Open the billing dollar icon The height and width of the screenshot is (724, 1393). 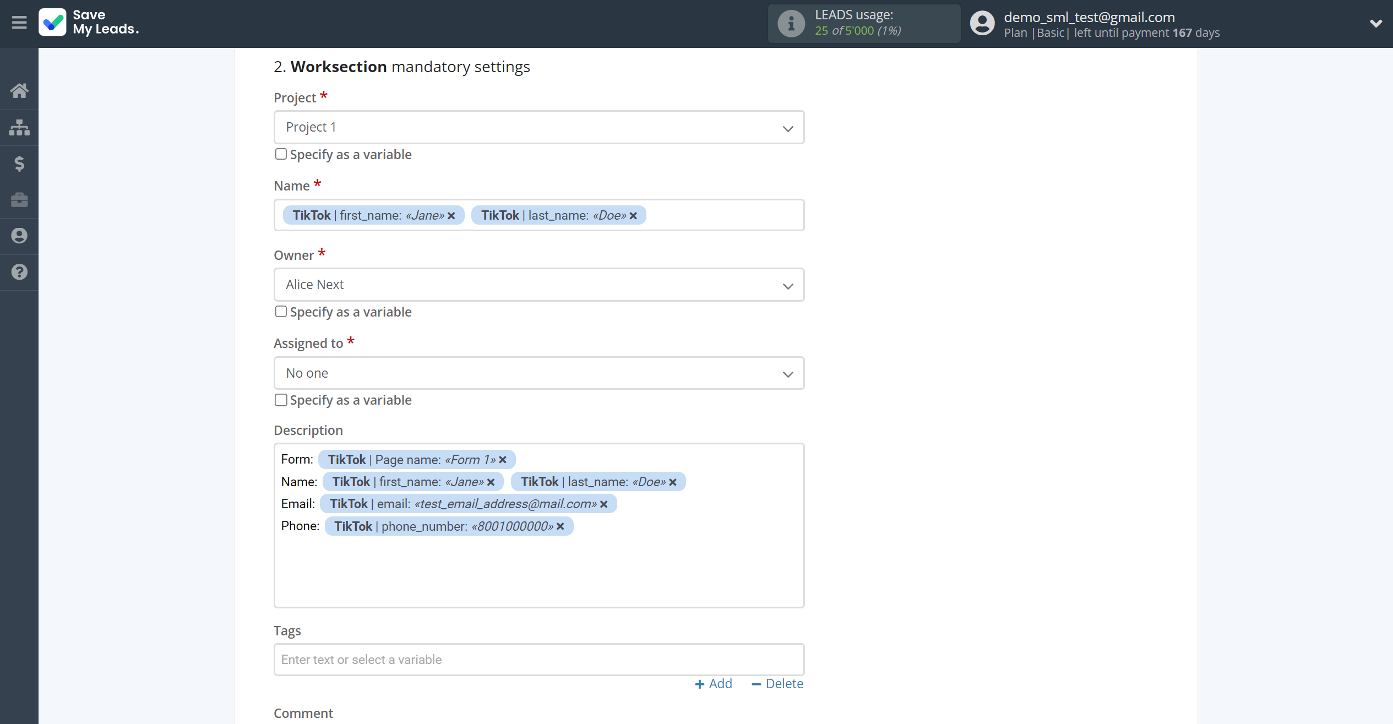click(x=19, y=164)
